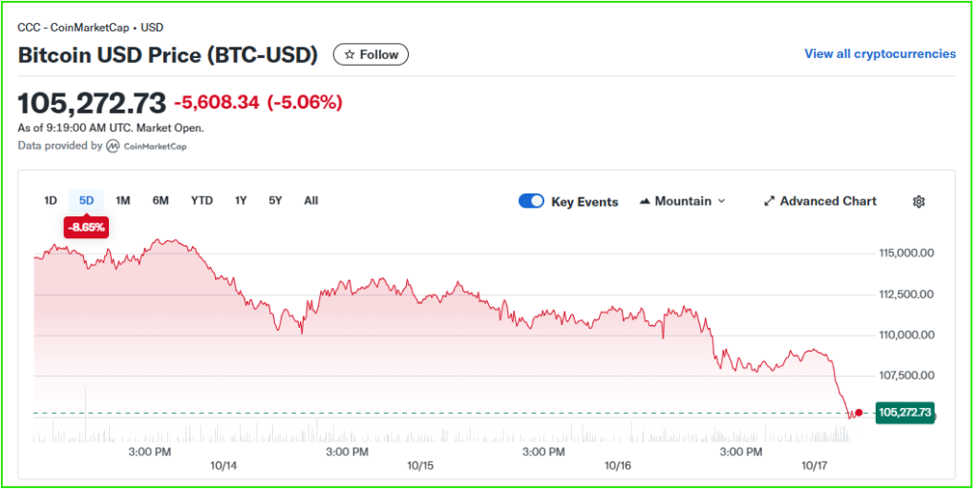Click the Mountain chart type icon
Screen dimensions: 978x489
[646, 201]
